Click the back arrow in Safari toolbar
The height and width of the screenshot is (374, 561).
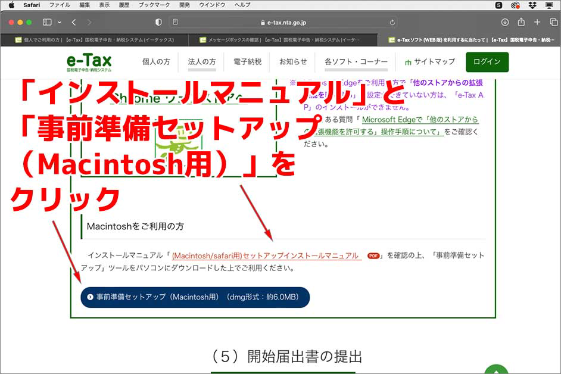pos(73,23)
